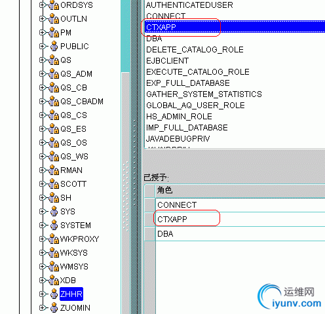Expand the SCOTT tree node
This screenshot has height=314, width=325.
[x=42, y=184]
